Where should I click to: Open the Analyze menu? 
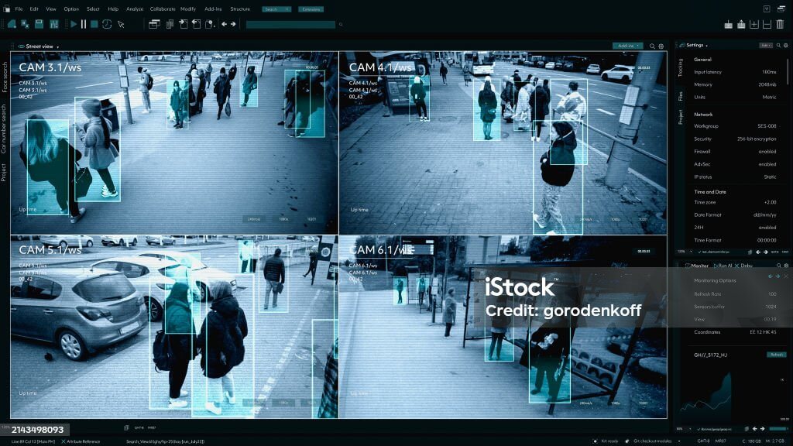coord(134,9)
